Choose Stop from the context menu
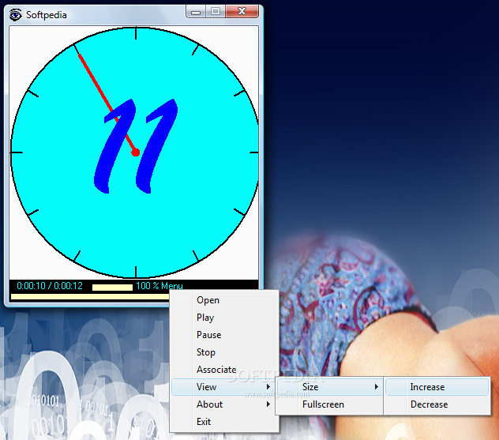This screenshot has height=440, width=499. (224, 352)
